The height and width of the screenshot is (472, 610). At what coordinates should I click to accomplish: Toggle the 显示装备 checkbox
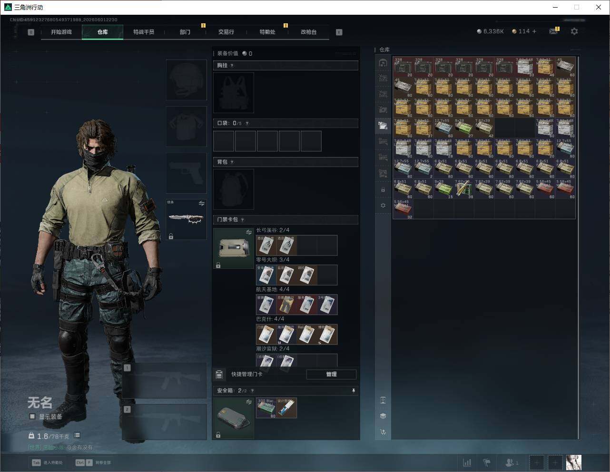point(32,416)
